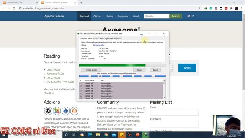245x138 pixels.
Task: Open the OS X XAMPP-VM FAQs link
Action: point(60,82)
